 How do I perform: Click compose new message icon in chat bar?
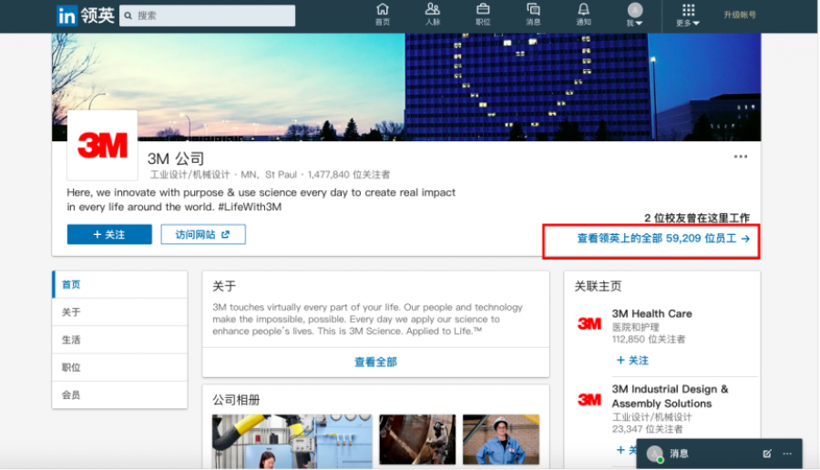point(766,454)
